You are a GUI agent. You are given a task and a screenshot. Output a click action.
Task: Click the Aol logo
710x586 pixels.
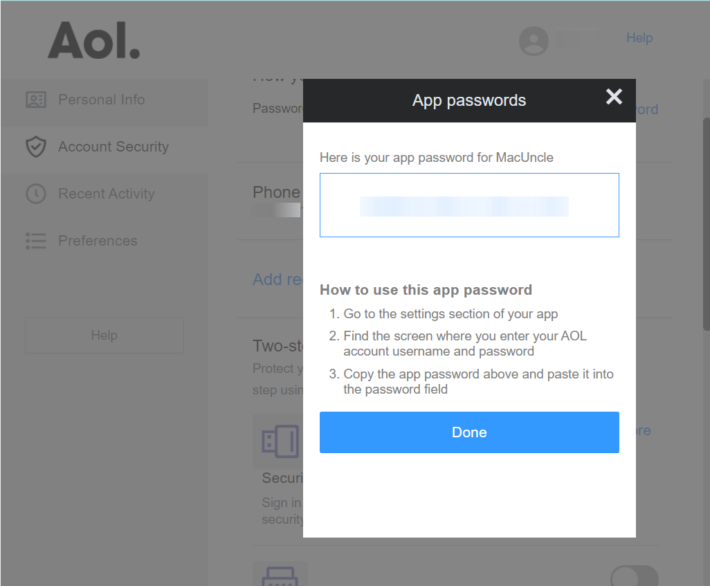coord(94,39)
